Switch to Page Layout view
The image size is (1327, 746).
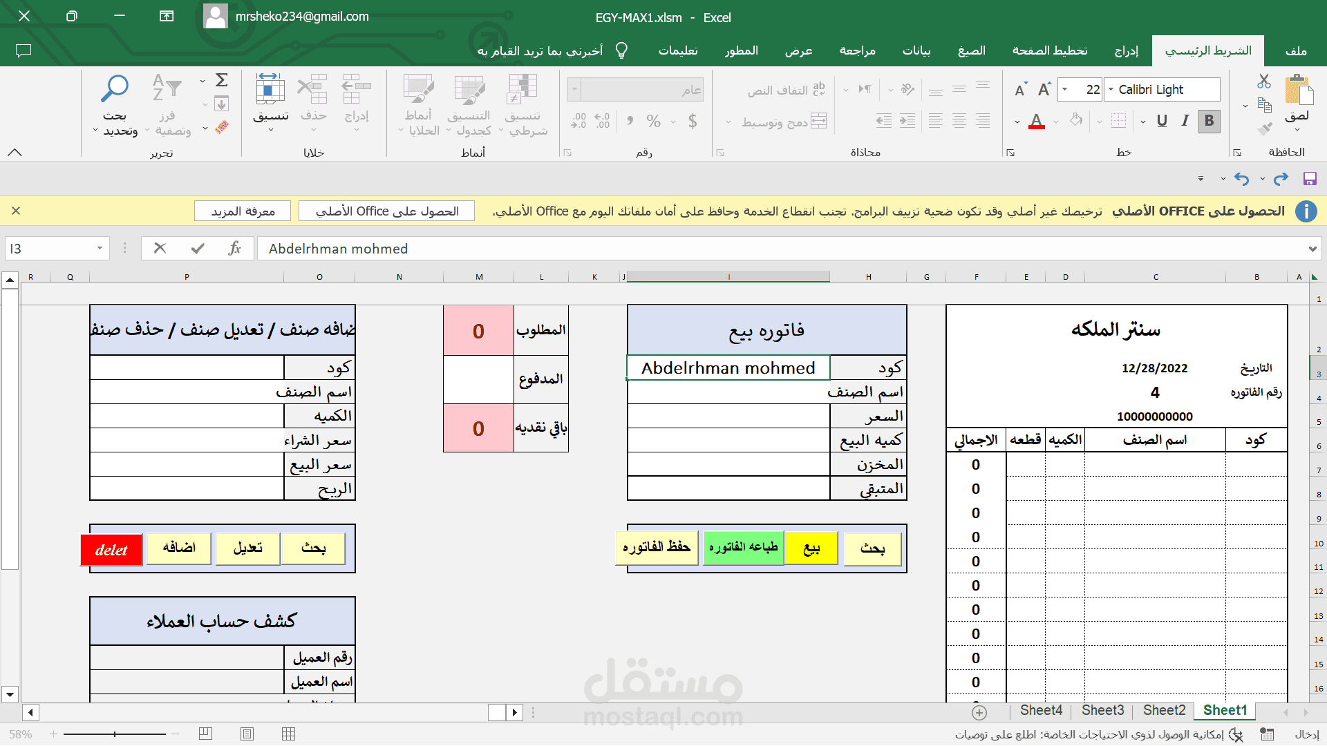pos(247,734)
